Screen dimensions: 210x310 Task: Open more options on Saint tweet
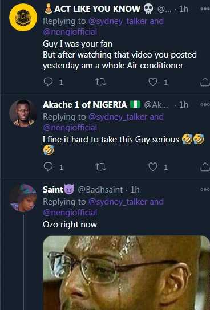coord(205,189)
